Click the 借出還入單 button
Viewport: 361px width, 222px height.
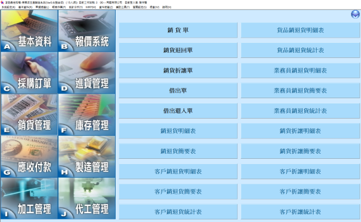pyautogui.click(x=178, y=111)
